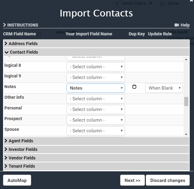The width and height of the screenshot is (194, 189).
Task: Expand the Vendor Fields group
Action: coord(22,158)
